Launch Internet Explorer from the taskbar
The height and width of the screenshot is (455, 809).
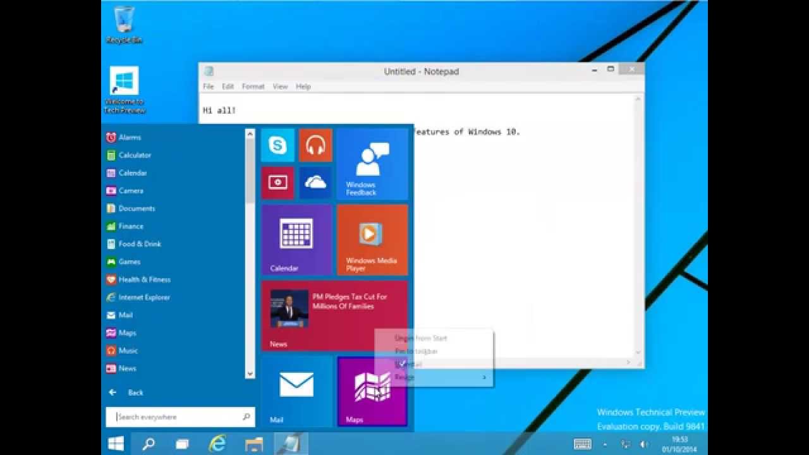[x=217, y=444]
